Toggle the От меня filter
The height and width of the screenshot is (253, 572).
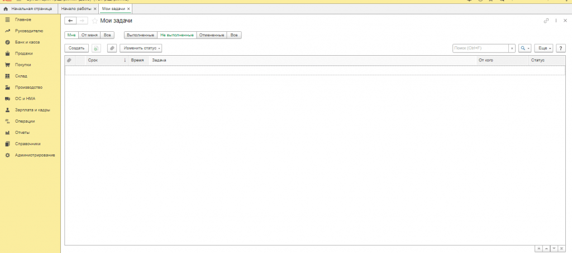pyautogui.click(x=89, y=35)
